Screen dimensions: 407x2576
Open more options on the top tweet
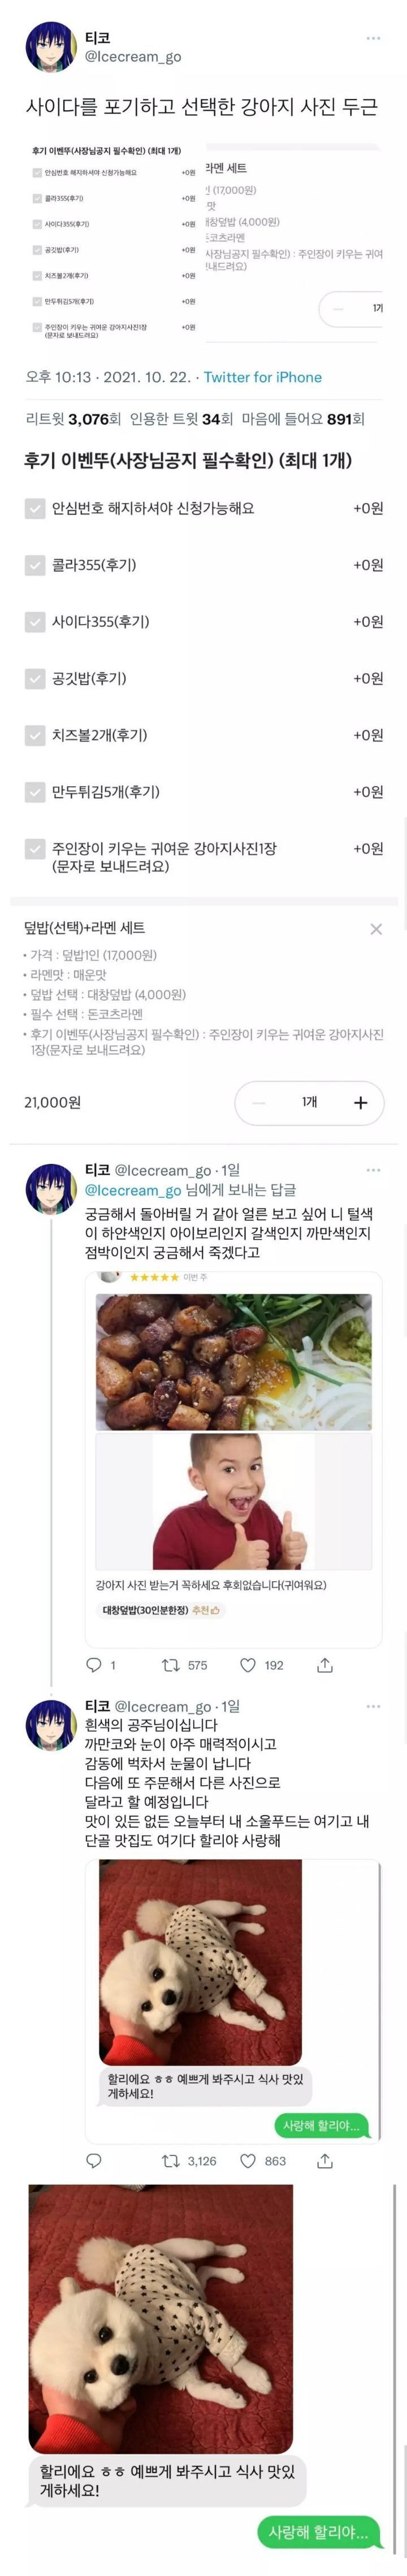pyautogui.click(x=373, y=38)
